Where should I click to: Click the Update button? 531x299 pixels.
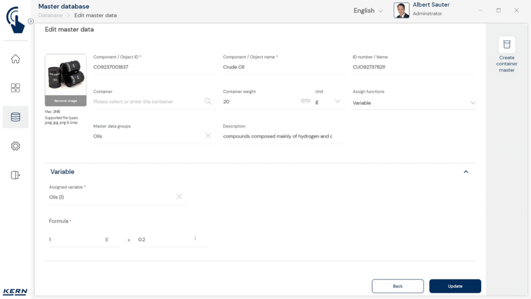point(455,286)
